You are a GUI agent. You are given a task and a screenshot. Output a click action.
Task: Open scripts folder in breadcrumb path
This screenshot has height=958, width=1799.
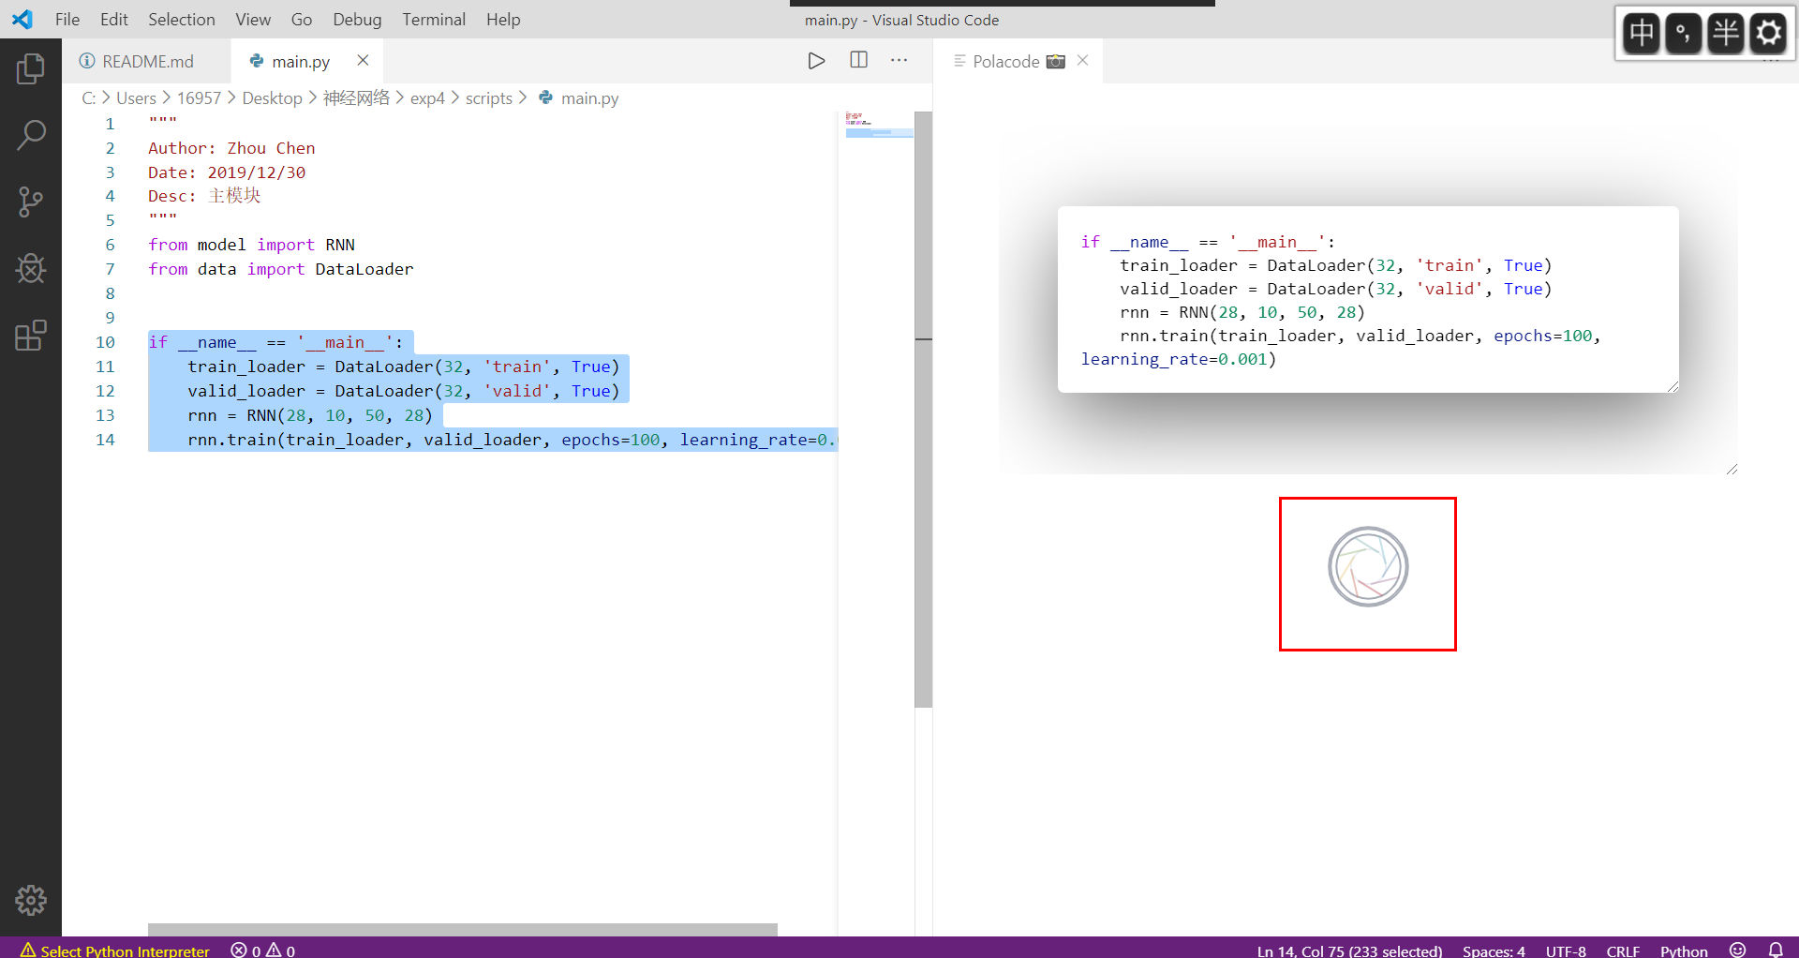(x=488, y=98)
